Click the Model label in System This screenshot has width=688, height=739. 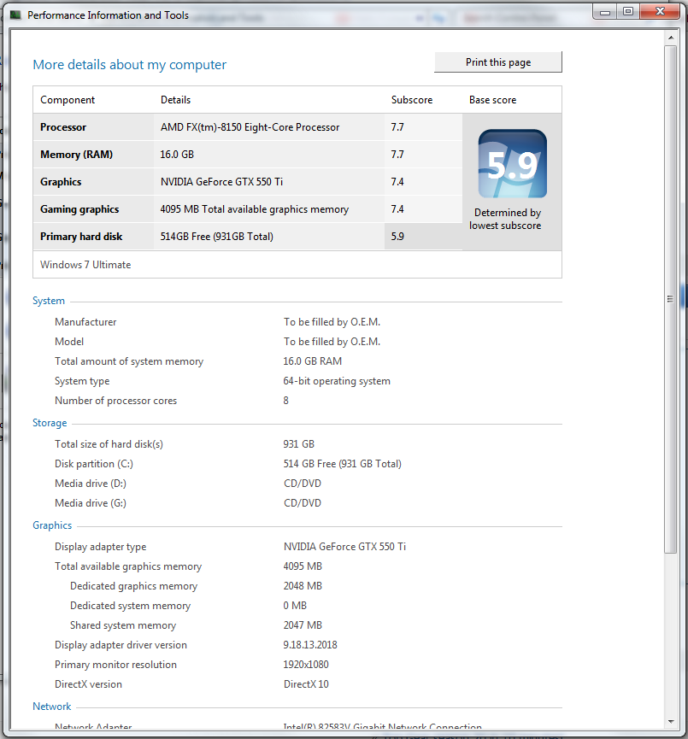coord(69,342)
